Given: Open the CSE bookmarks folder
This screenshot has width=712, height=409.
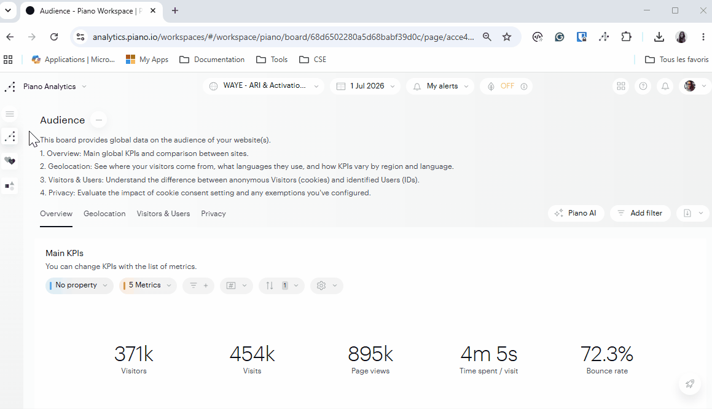Looking at the screenshot, I should (313, 60).
